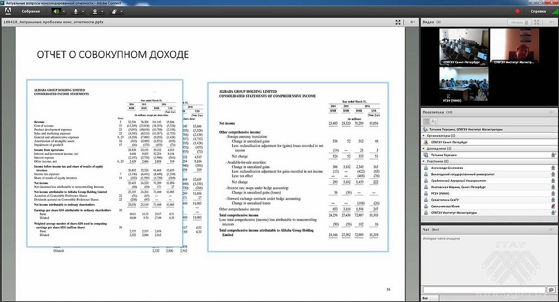This screenshot has height=302, width=559.
Task: Click microphone icon for Татьяна Терешко presenter
Action: tap(553, 155)
